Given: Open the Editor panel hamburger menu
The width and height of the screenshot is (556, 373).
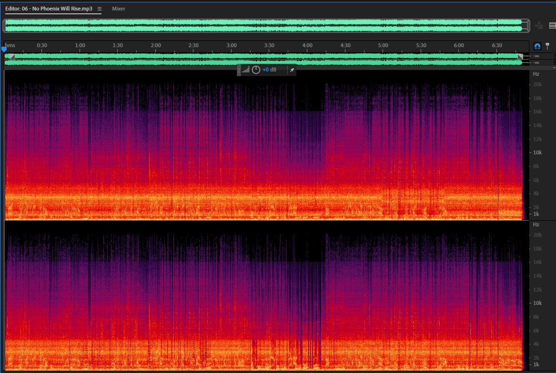Looking at the screenshot, I should pyautogui.click(x=99, y=9).
